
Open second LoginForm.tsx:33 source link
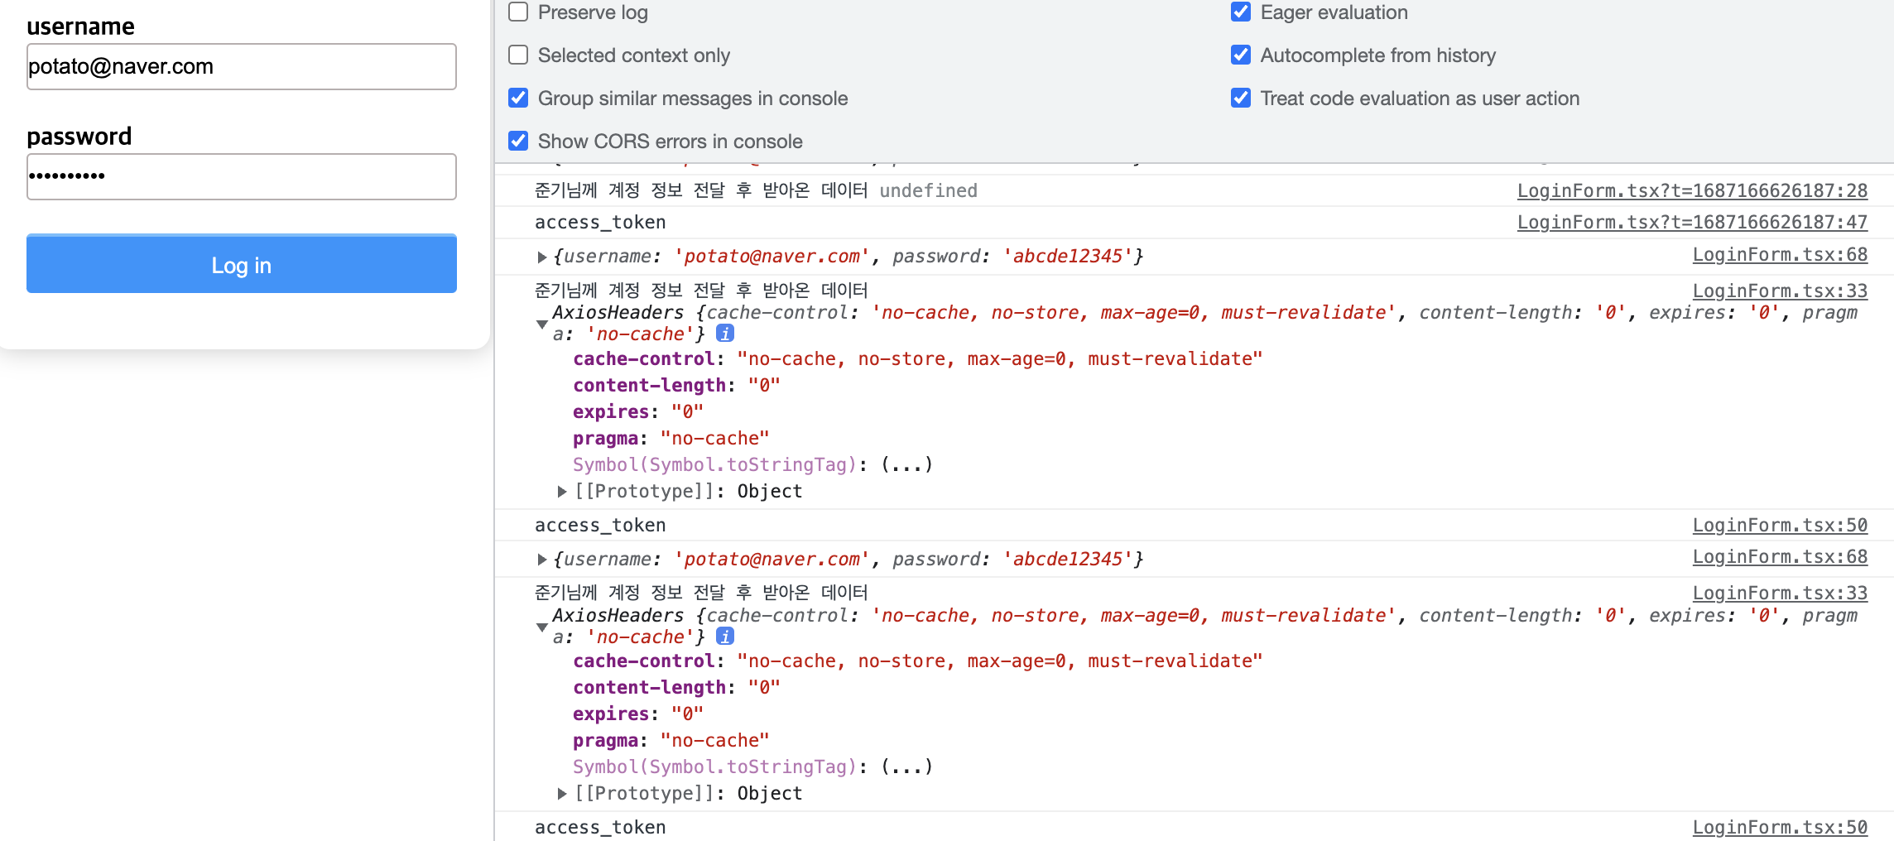[x=1780, y=593]
